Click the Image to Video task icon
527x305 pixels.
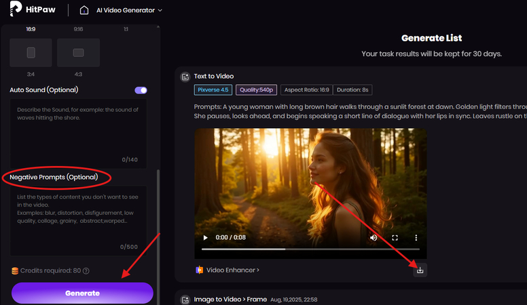click(x=185, y=300)
